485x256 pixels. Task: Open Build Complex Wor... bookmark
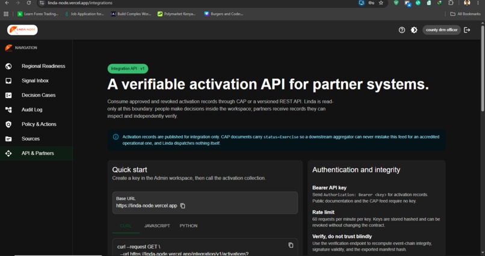tap(131, 14)
